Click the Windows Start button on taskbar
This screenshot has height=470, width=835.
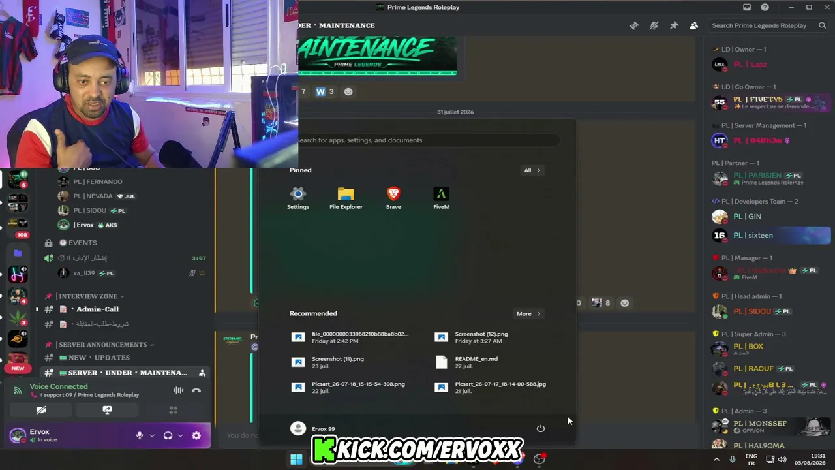tap(296, 460)
